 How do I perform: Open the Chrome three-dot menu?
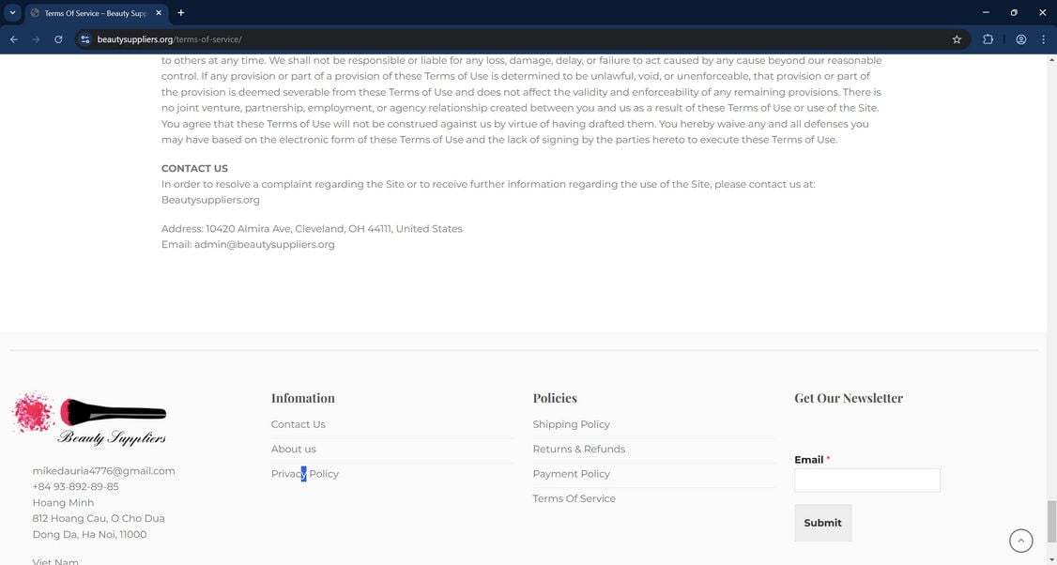1043,39
